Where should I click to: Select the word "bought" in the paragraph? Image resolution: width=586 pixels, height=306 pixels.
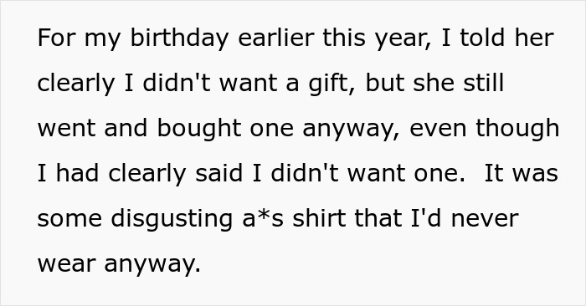(x=199, y=129)
